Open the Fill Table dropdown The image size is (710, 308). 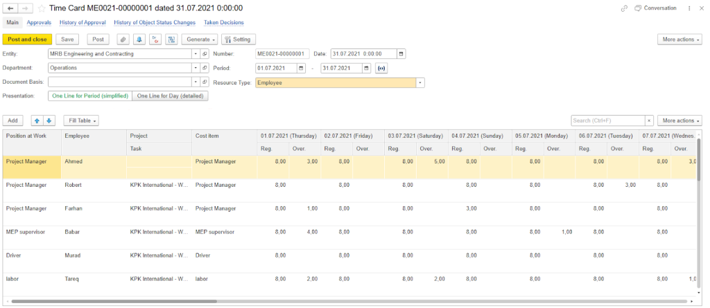click(83, 120)
